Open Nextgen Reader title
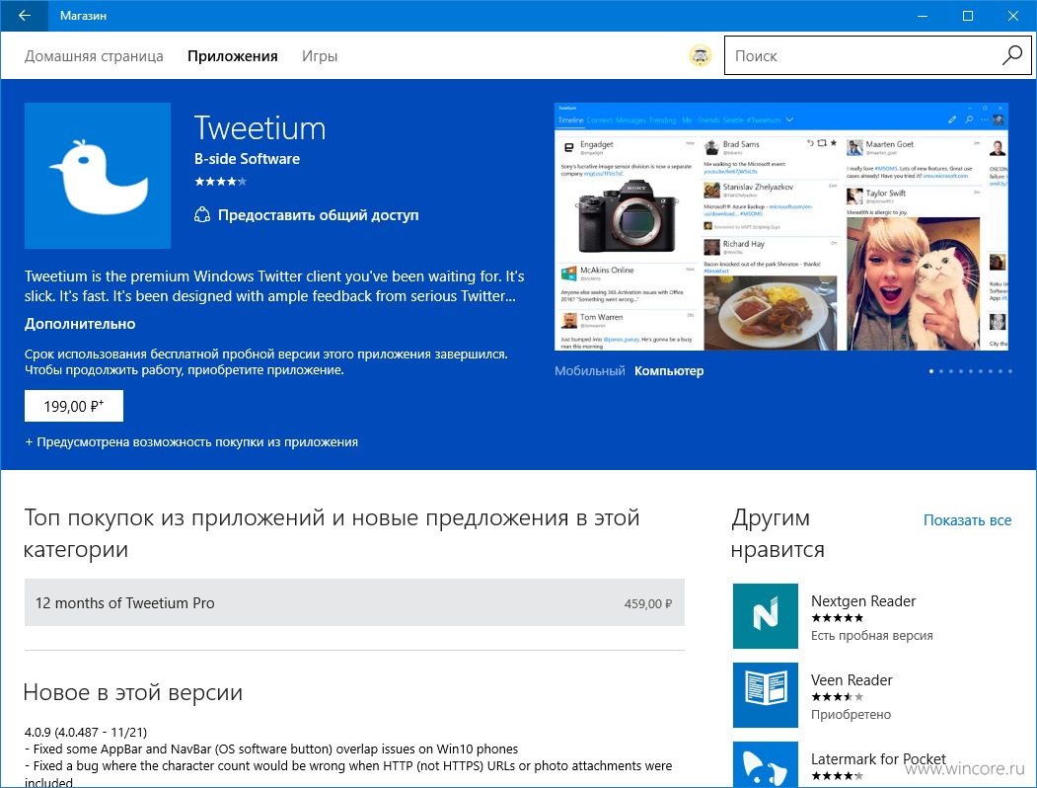Image resolution: width=1037 pixels, height=788 pixels. (863, 600)
